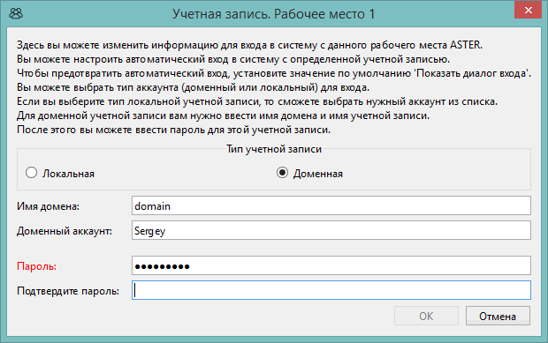Click the line starting Для доменной учетной записи
This screenshot has width=548, height=343.
point(223,116)
